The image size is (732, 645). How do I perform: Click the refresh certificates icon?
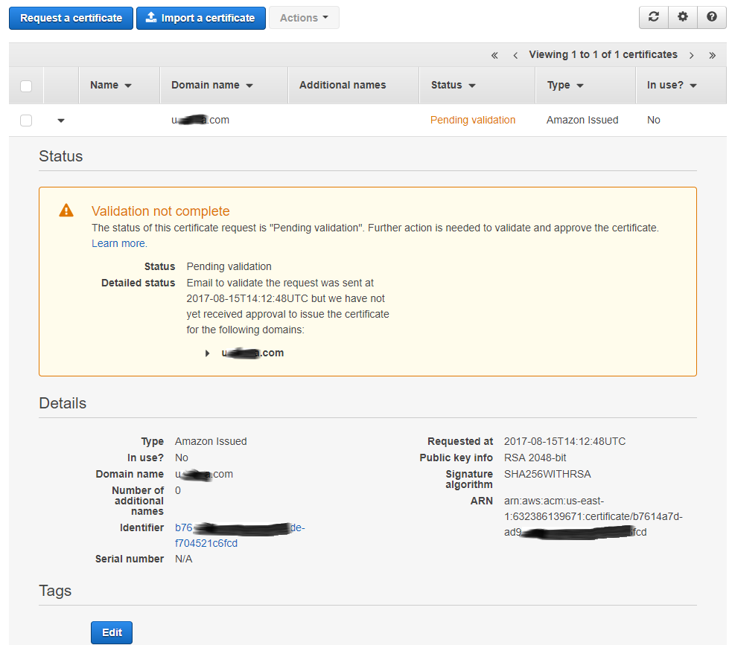(x=653, y=17)
